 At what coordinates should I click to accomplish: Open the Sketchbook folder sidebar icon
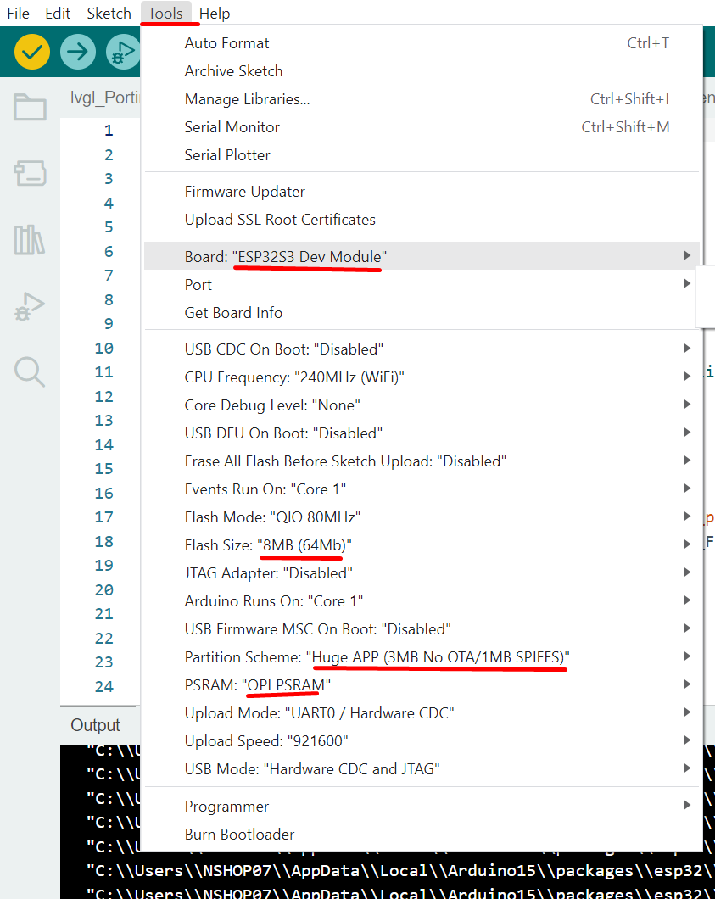coord(30,107)
